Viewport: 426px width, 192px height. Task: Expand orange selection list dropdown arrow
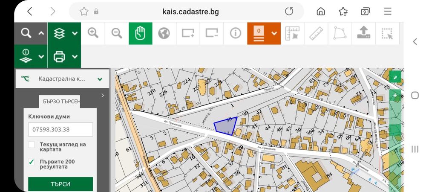click(x=274, y=33)
